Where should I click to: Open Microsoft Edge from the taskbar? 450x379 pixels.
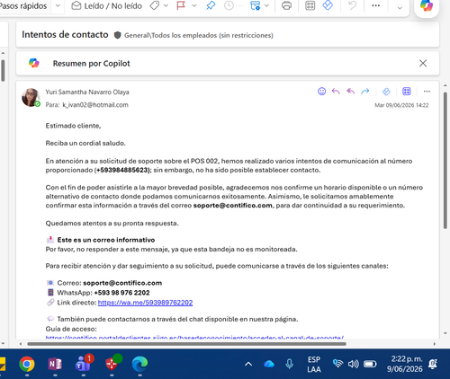coord(139,364)
